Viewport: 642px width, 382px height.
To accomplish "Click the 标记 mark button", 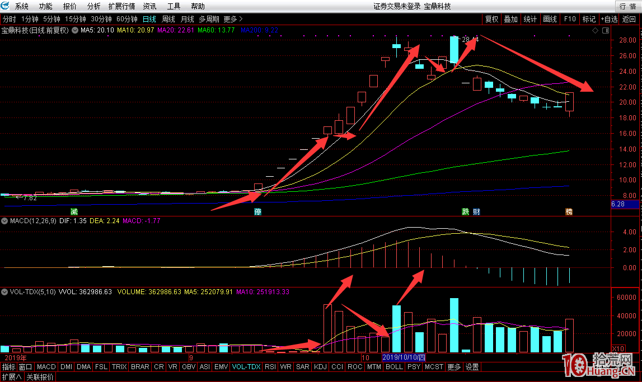I will pos(589,19).
